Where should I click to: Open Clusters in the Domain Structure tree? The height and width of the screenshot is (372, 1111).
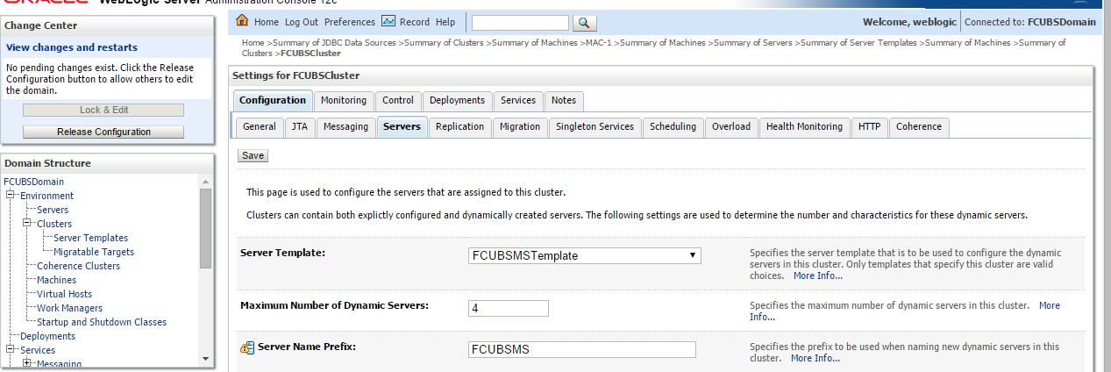54,224
